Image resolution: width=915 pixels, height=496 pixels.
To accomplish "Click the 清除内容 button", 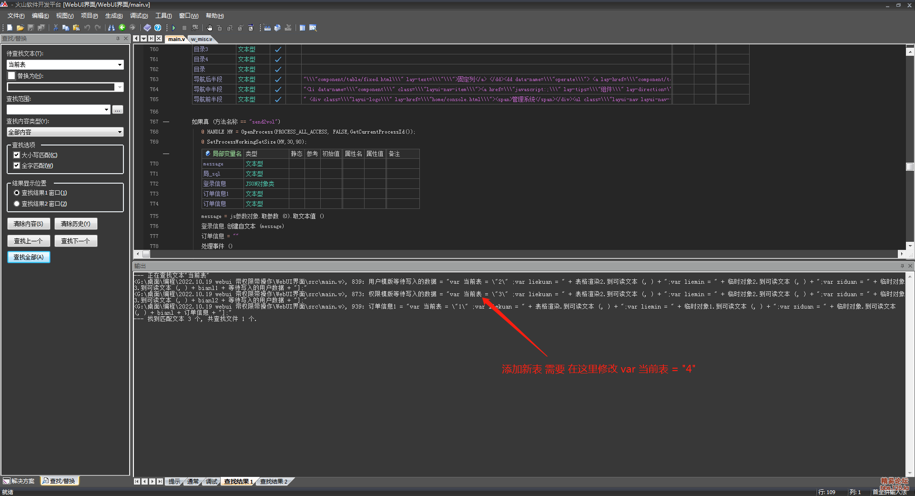I will click(29, 224).
